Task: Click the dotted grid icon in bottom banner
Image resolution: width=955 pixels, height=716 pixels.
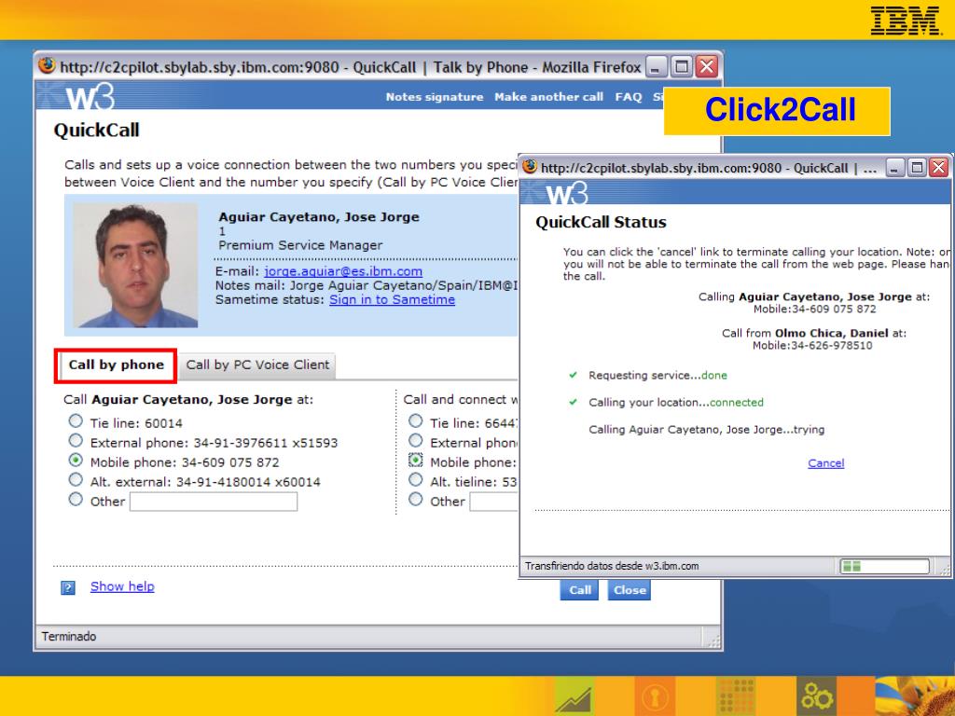Action: pos(736,697)
